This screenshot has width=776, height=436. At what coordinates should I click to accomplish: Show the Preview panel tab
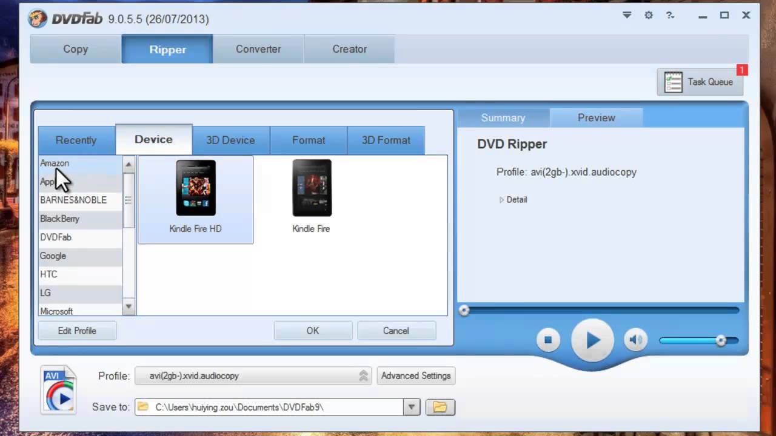[597, 118]
